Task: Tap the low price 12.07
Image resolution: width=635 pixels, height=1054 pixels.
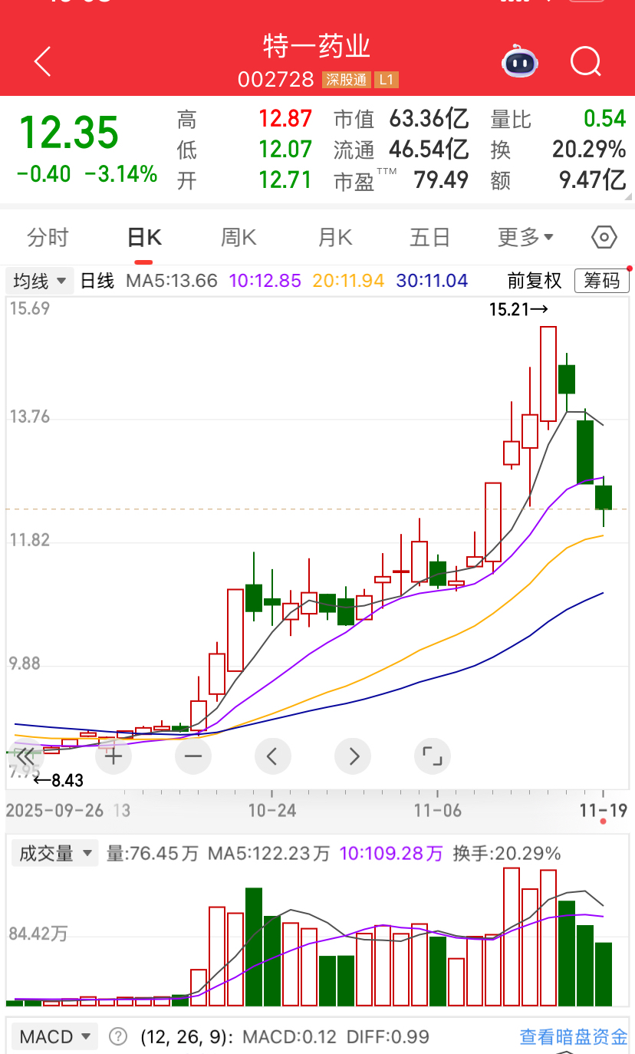Action: (x=285, y=149)
